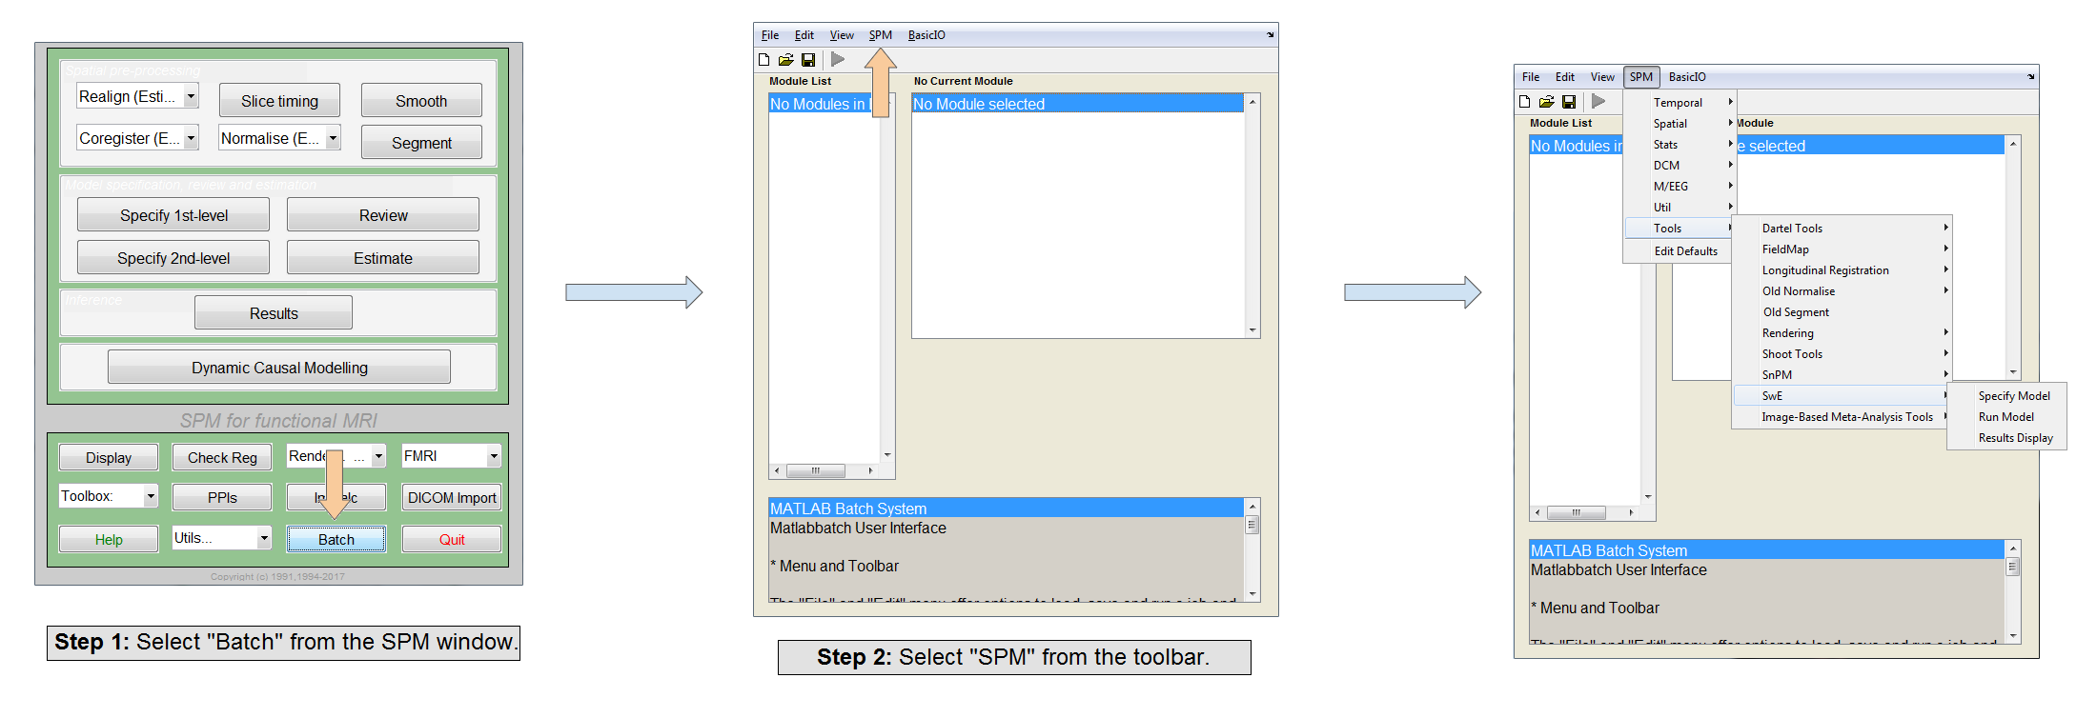Select SwE in the Tools submenu
The height and width of the screenshot is (718, 2097).
tap(1843, 396)
